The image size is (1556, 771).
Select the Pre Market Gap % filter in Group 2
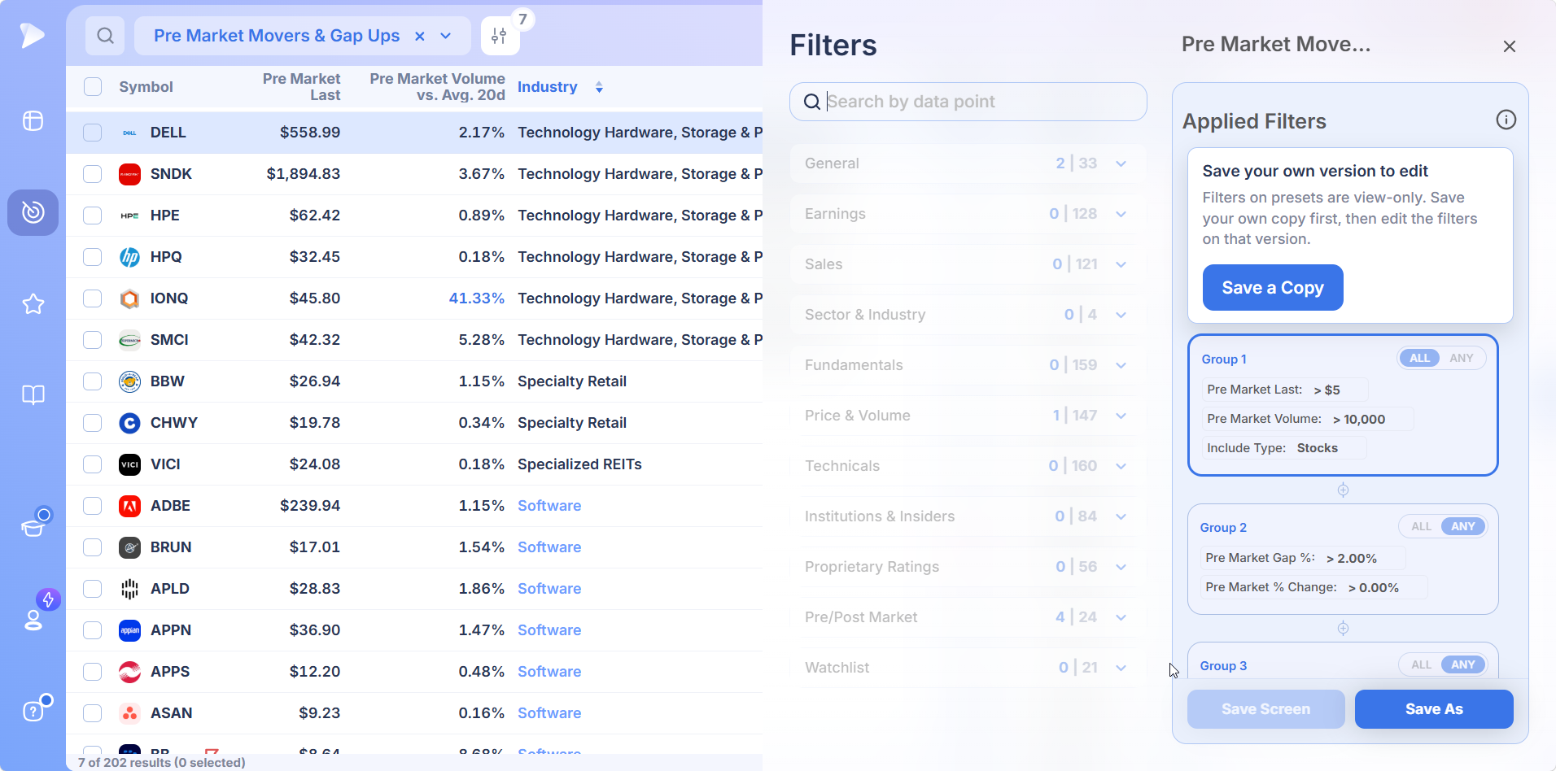pyautogui.click(x=1302, y=558)
